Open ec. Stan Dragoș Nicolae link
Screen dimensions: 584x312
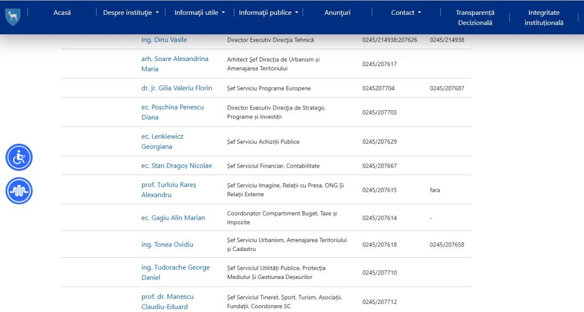click(176, 165)
